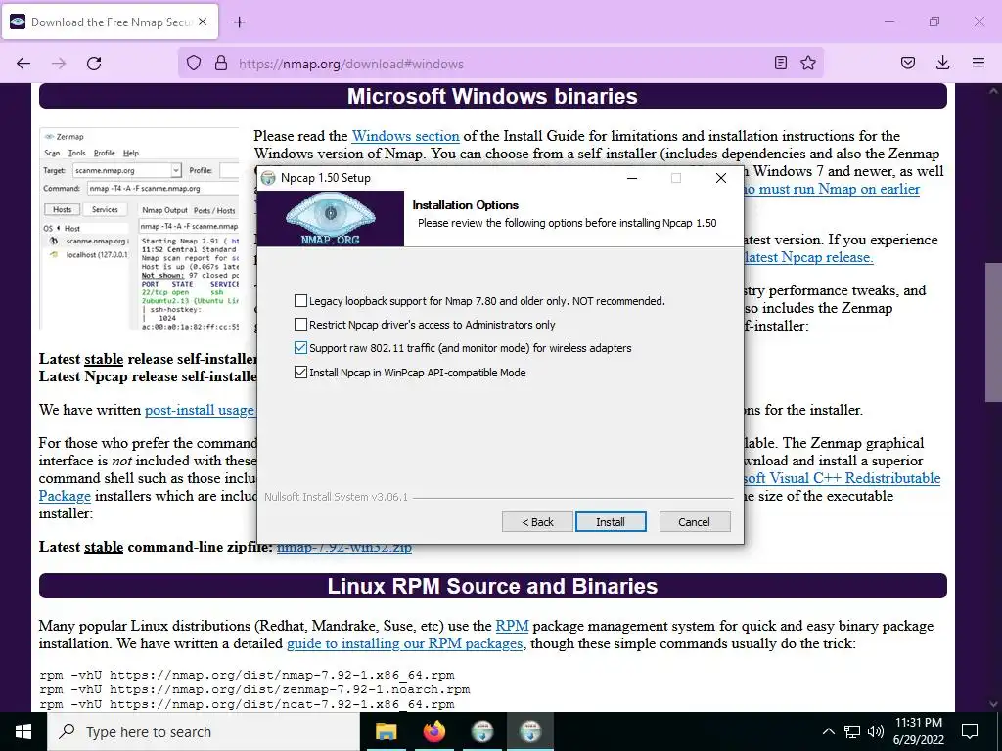The width and height of the screenshot is (1002, 751).
Task: Uncheck raw 802.11 traffic support
Action: click(301, 348)
